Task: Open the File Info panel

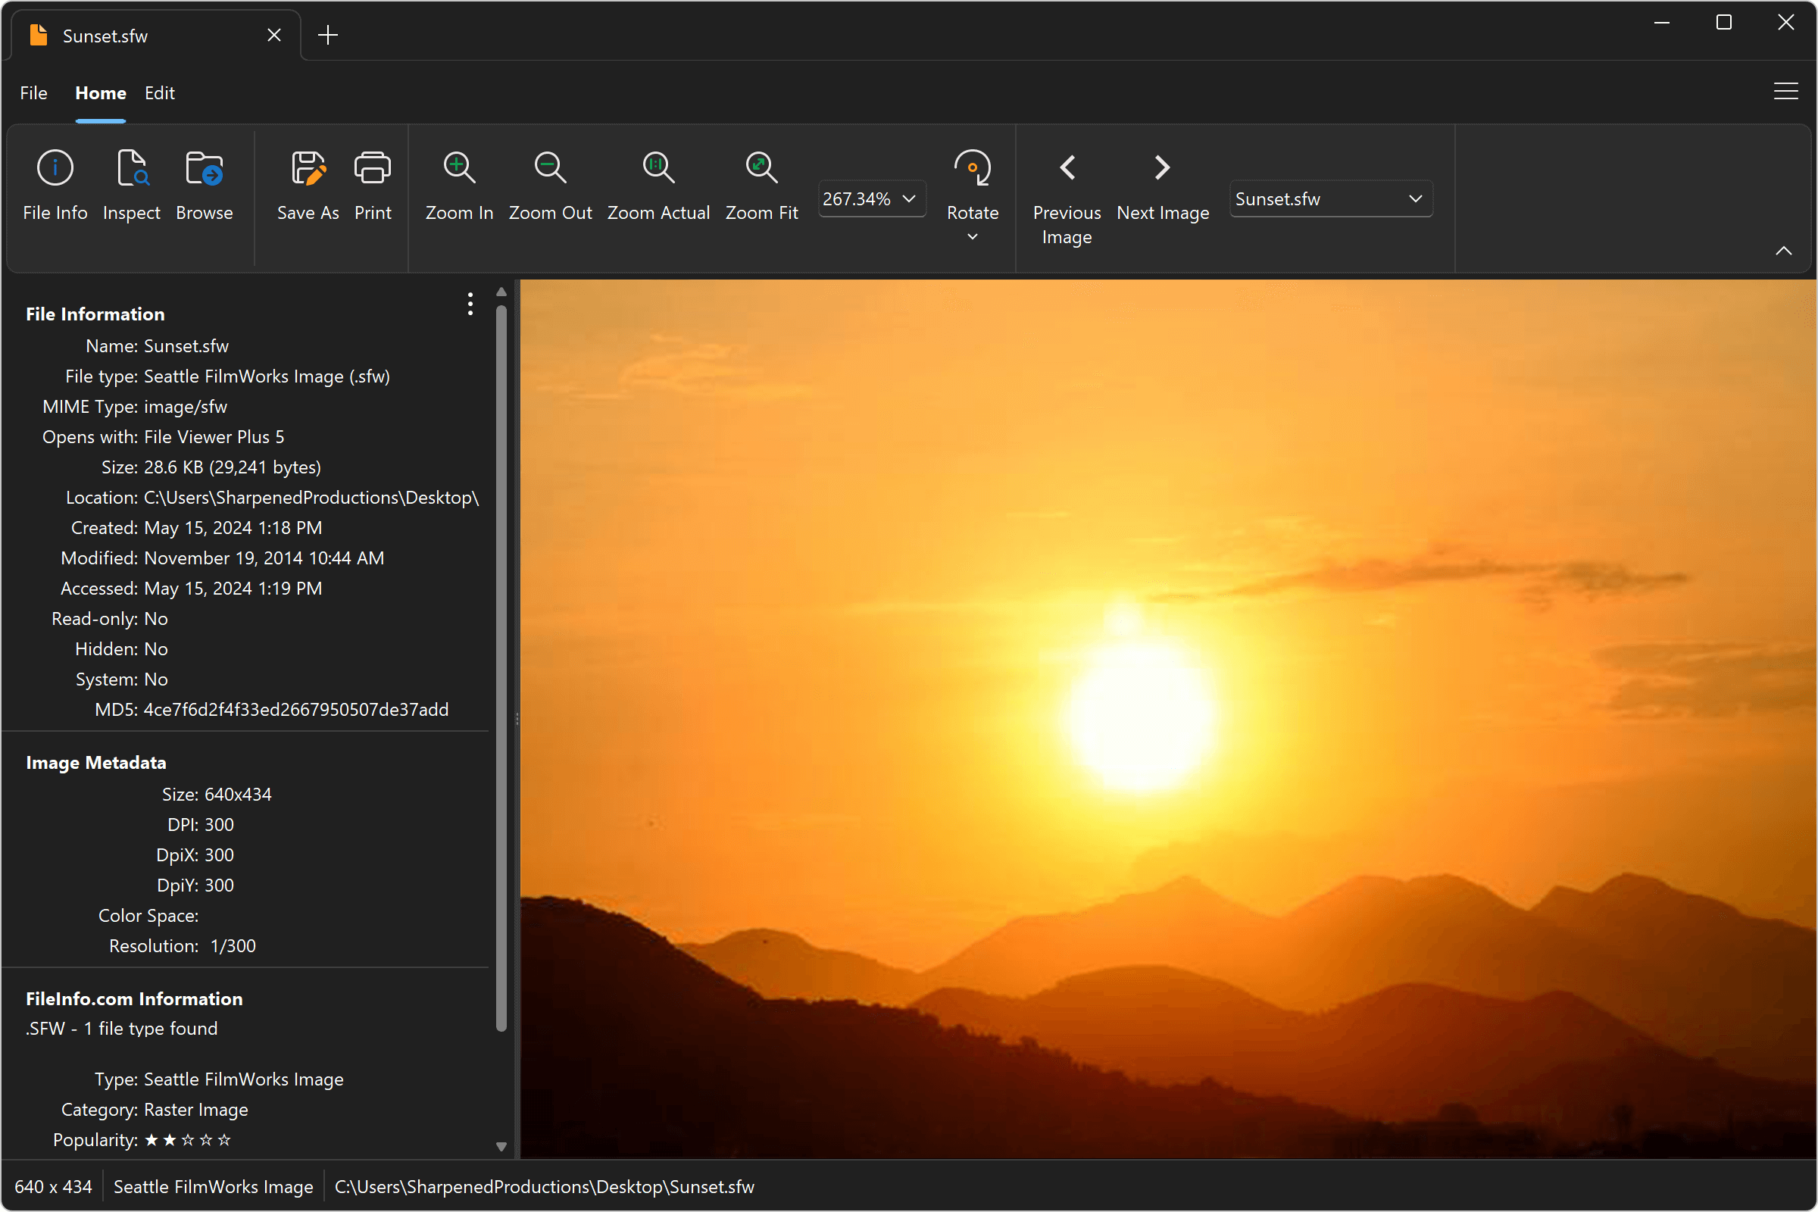Action: (54, 186)
